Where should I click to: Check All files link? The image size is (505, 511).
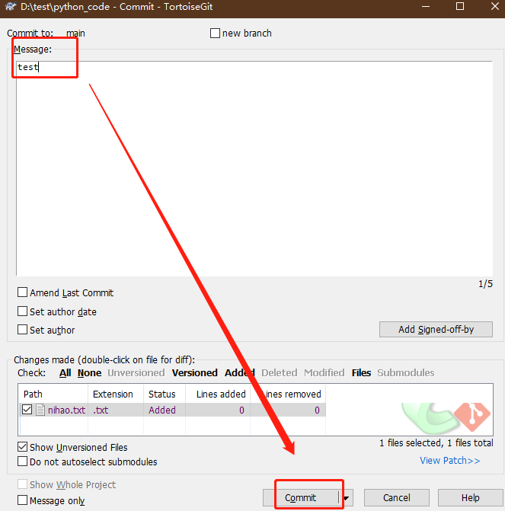[66, 373]
